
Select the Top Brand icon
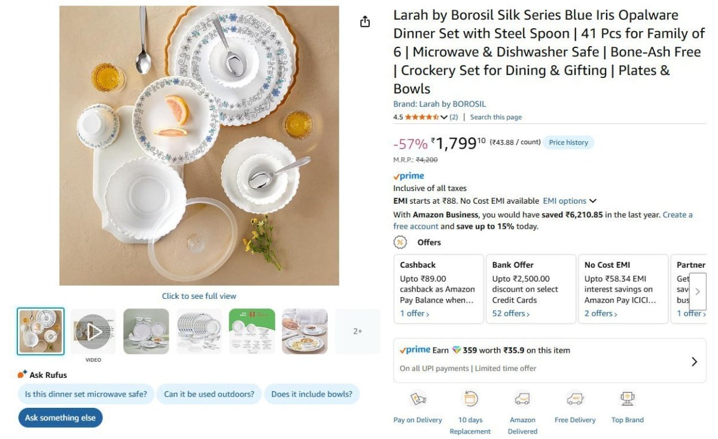tap(627, 398)
